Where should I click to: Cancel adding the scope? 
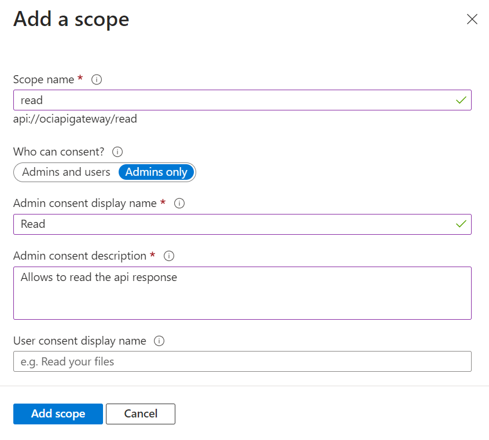(141, 414)
